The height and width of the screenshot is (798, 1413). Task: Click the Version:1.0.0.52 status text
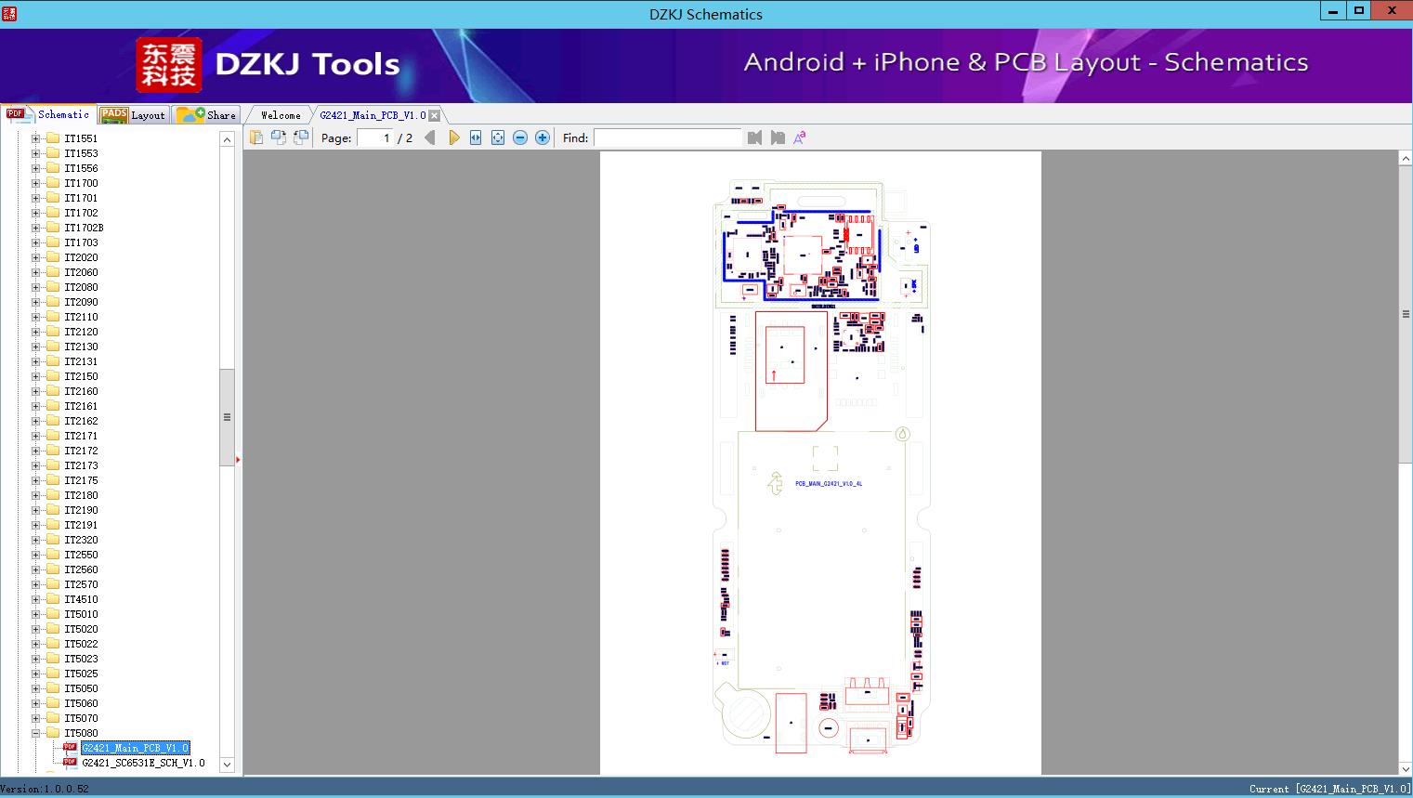(x=45, y=789)
